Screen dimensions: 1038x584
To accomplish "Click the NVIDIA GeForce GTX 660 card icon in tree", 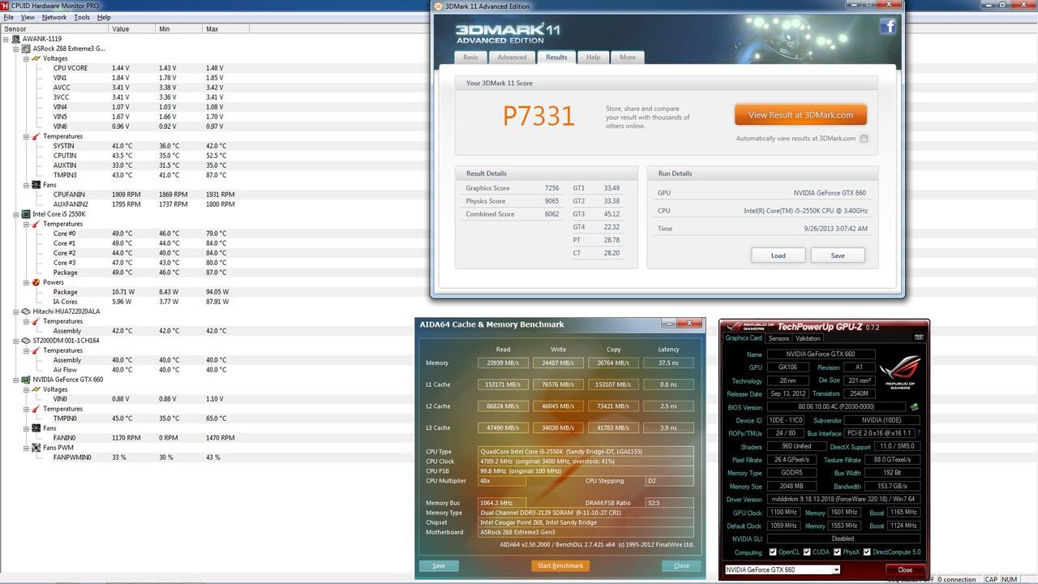I will point(26,380).
